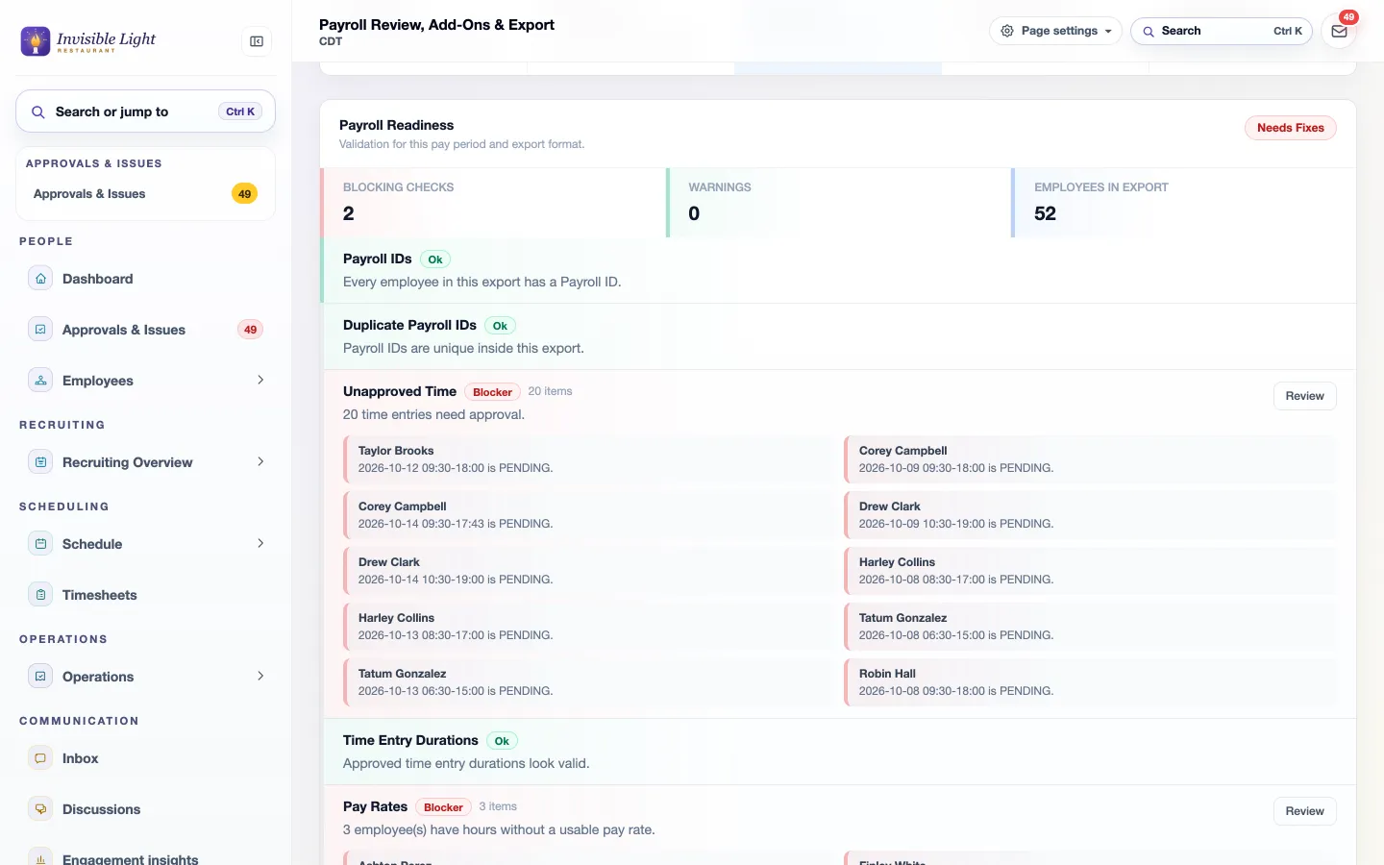Click the magnifier in Search or jump to
1384x865 pixels.
tap(38, 112)
